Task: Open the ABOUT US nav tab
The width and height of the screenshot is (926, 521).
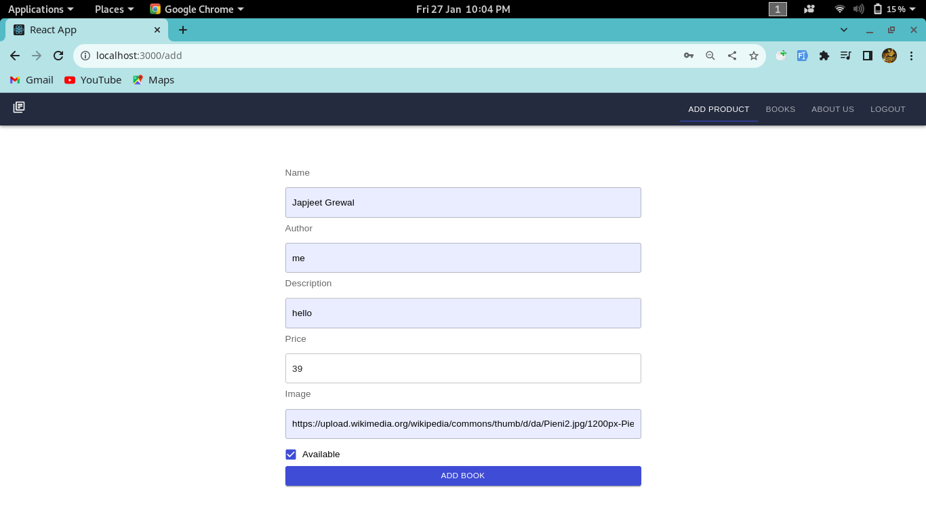Action: click(832, 109)
